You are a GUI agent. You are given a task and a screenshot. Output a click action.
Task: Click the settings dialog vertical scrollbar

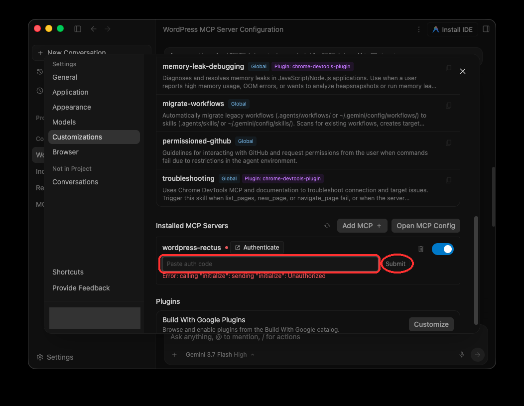coord(476,271)
